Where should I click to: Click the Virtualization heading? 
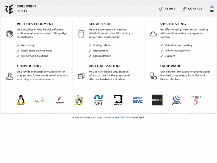104,66
